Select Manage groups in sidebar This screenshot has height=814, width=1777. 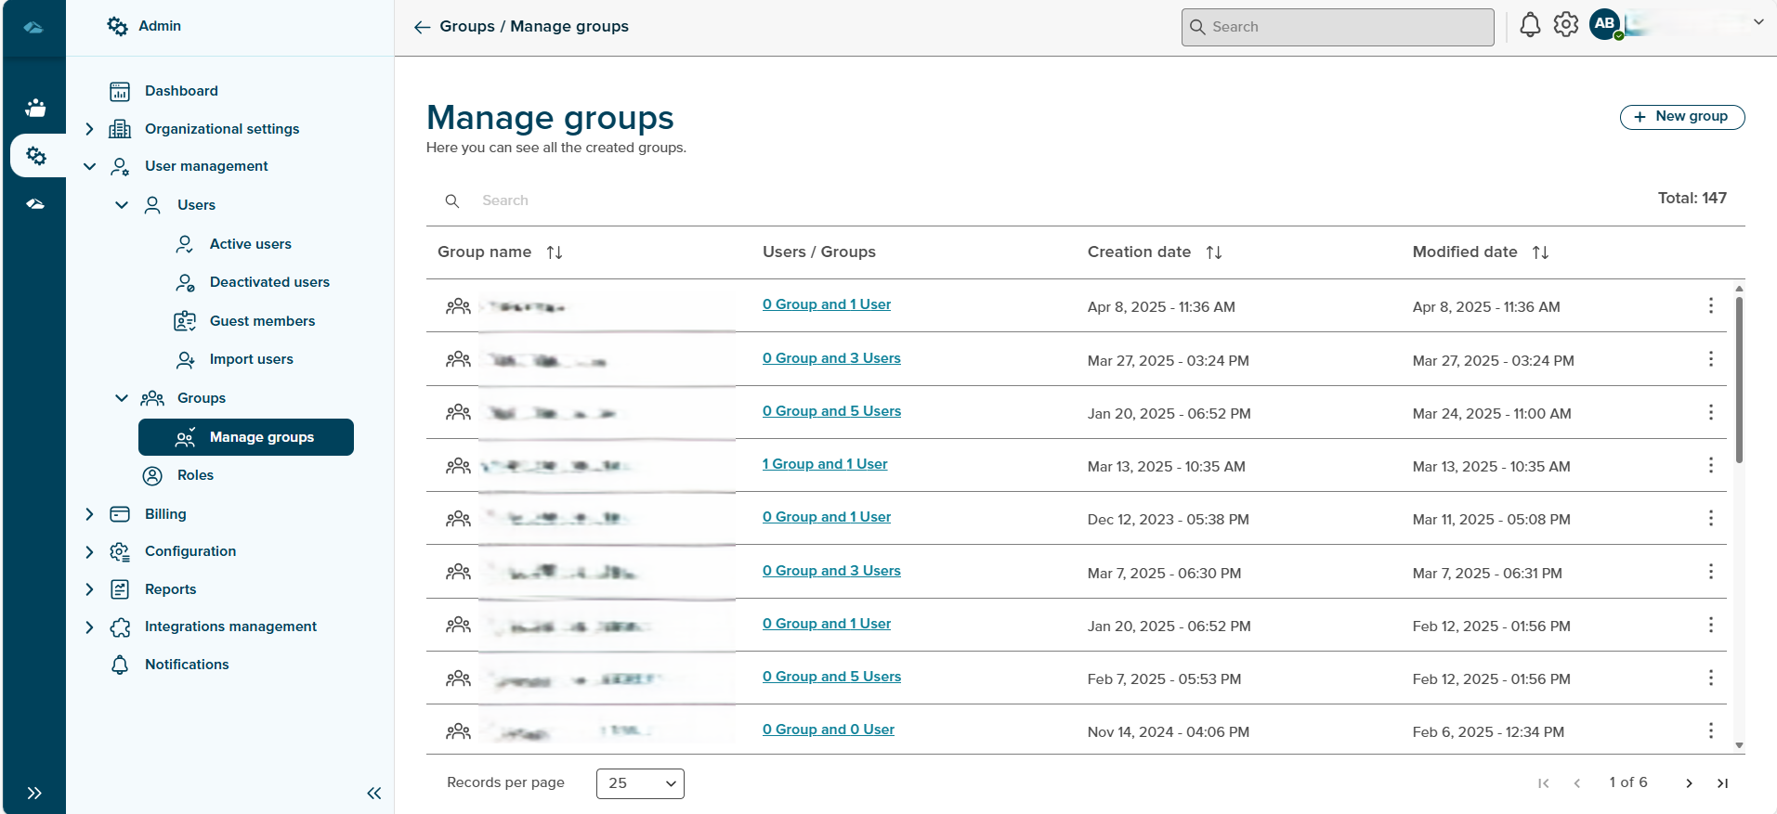coord(246,437)
